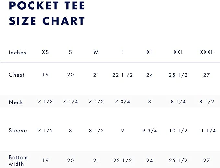Click the Bottom width row label
Viewport: 220px width, 168px height.
(x=18, y=161)
